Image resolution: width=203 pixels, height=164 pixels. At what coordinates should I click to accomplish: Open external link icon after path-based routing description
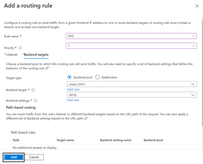pyautogui.click(x=86, y=118)
